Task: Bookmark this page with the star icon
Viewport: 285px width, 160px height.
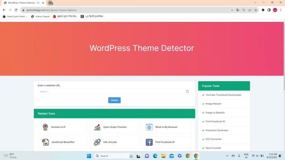Action: [256, 10]
